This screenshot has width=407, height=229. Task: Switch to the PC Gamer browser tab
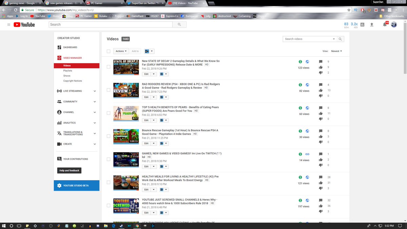pos(104,3)
